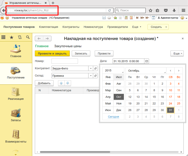Screen dimensions: 188x156
Task: Open the sections grid menu icon
Action: 4,37
